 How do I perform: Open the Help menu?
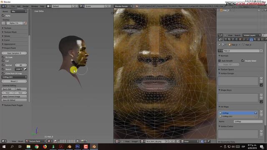pyautogui.click(x=42, y=6)
